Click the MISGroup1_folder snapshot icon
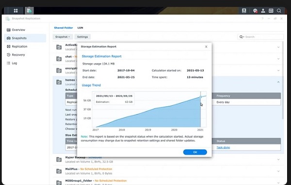Viewport: 291px width, 185px height. pos(59,183)
